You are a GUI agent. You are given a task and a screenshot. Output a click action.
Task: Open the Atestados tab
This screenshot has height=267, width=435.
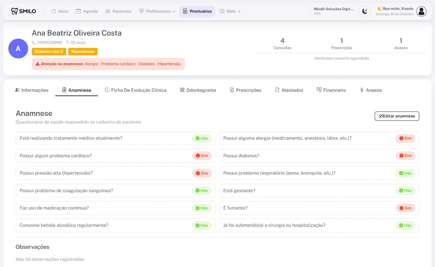[289, 90]
